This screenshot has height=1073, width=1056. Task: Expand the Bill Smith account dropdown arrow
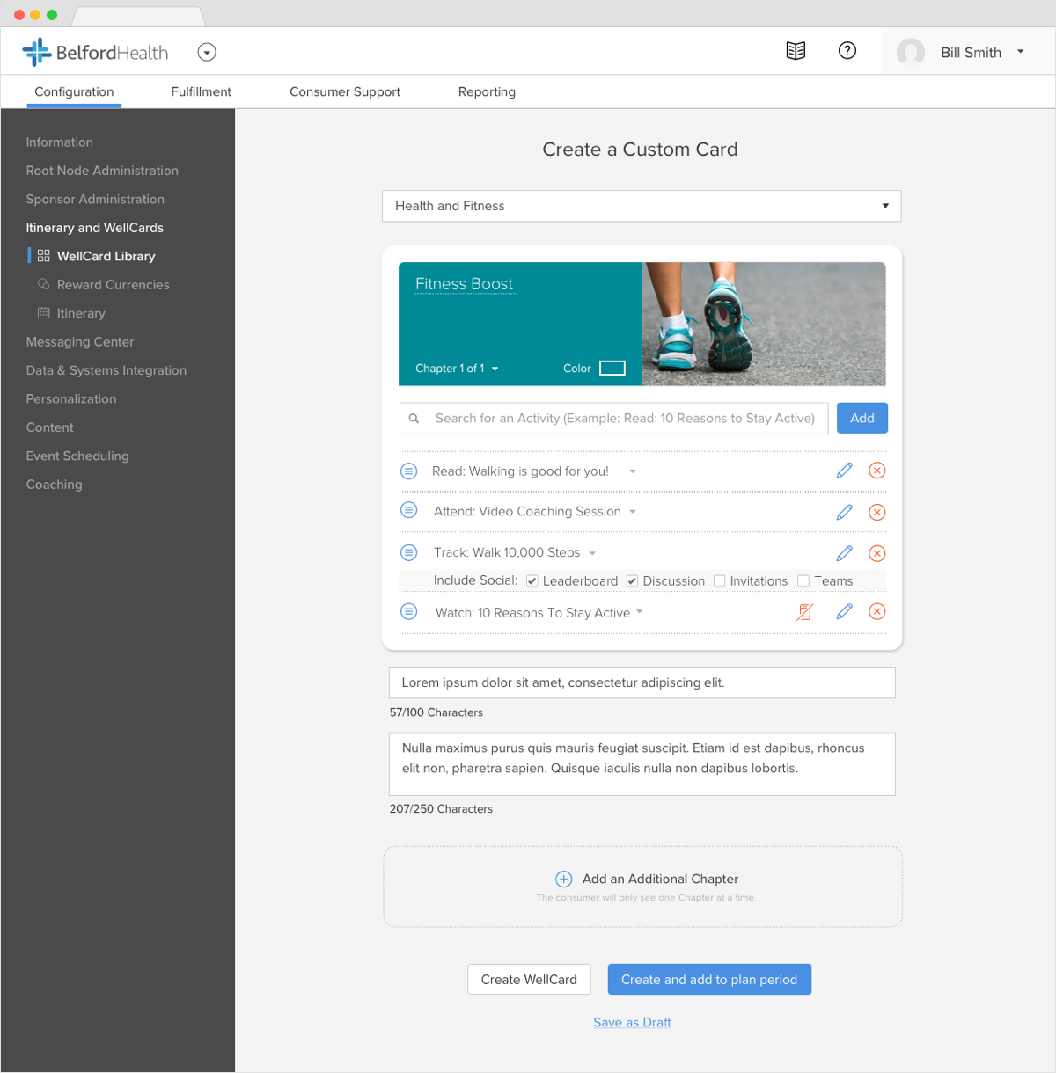pyautogui.click(x=1021, y=51)
